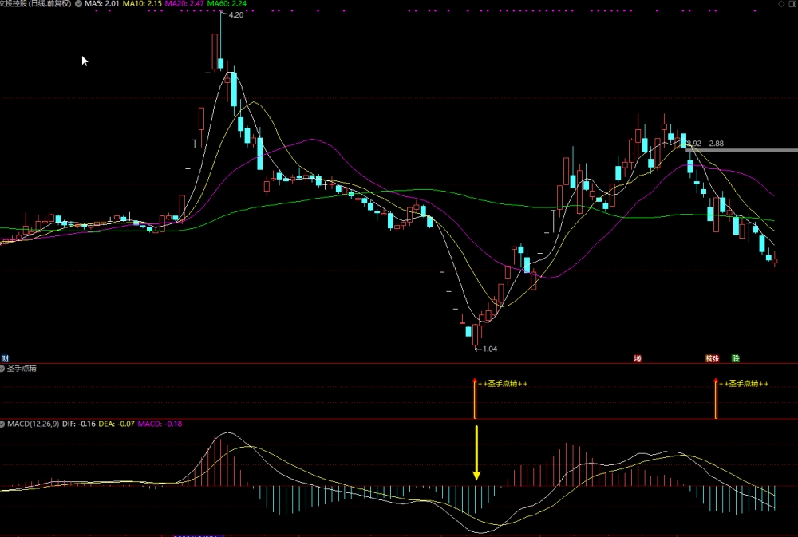
Task: Open the main chart indicator dropdown beside MA5
Action: point(78,3)
